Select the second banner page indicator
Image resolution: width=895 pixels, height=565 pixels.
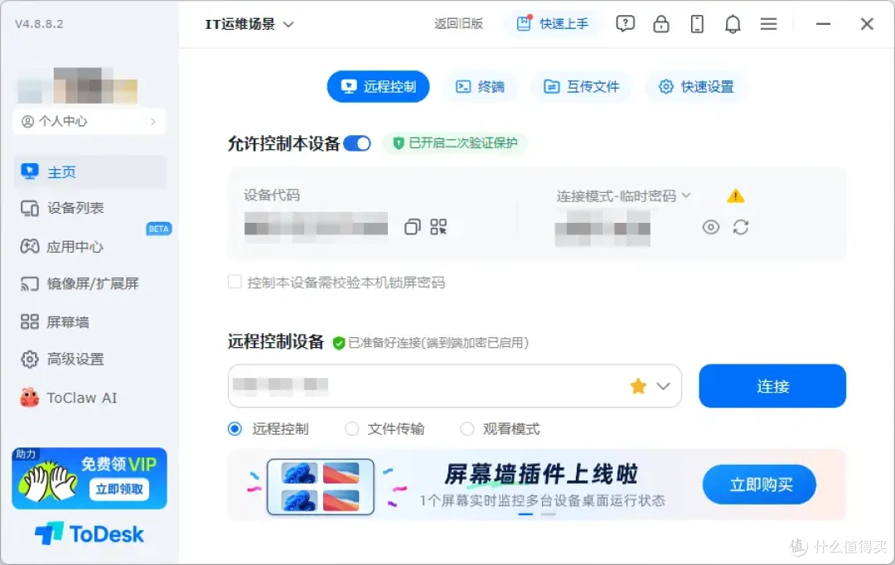(548, 514)
